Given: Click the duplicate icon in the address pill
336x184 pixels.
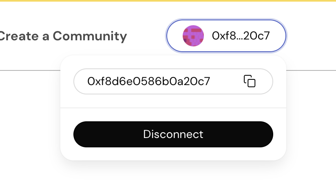Looking at the screenshot, I should click(250, 81).
